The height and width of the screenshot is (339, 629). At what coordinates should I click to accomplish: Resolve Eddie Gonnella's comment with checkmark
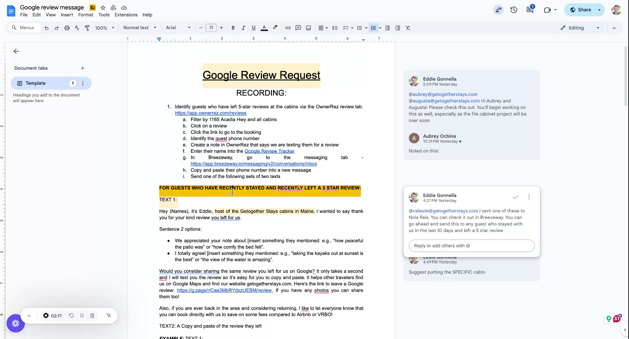coord(515,197)
